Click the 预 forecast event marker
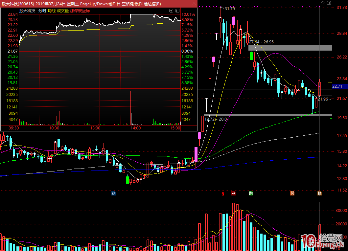Screen dimensions: 348x251 coord(292,194)
